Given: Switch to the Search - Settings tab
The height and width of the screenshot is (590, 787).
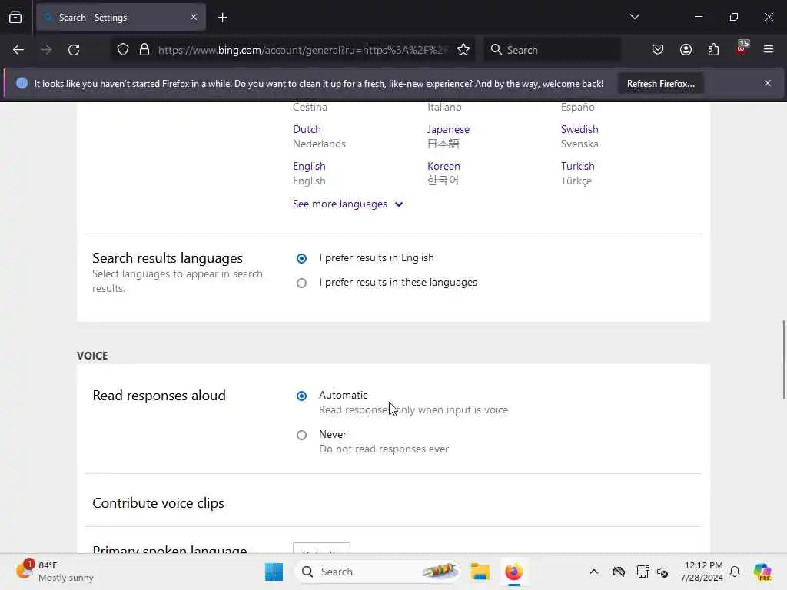Looking at the screenshot, I should [x=121, y=18].
